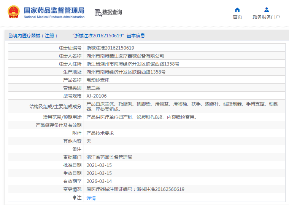Select registrant address 浙江省湖州市南浔经济开发区联谊西路1358号
The height and width of the screenshot is (205, 289).
[x=133, y=64]
